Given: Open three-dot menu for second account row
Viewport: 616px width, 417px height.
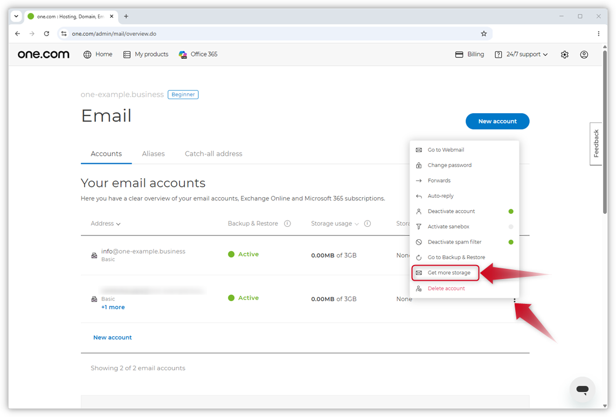Looking at the screenshot, I should pos(514,301).
